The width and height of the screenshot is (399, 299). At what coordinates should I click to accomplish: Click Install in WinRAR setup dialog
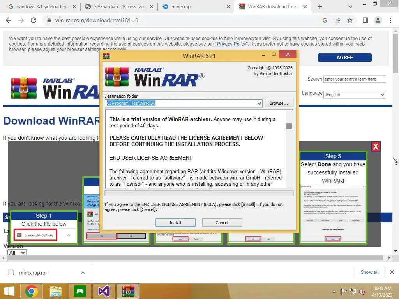pyautogui.click(x=175, y=222)
